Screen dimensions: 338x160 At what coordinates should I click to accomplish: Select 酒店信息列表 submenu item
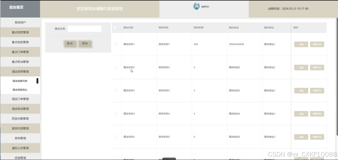[x=20, y=81]
